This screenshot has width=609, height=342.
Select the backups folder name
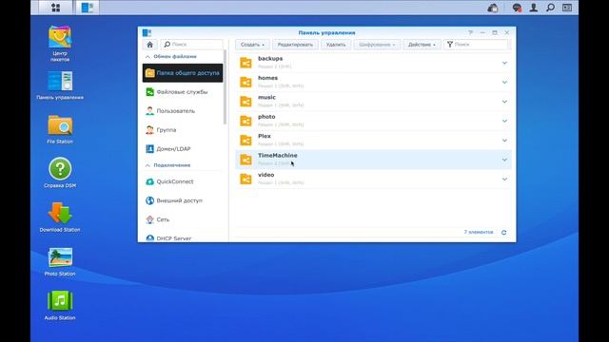[x=270, y=59]
